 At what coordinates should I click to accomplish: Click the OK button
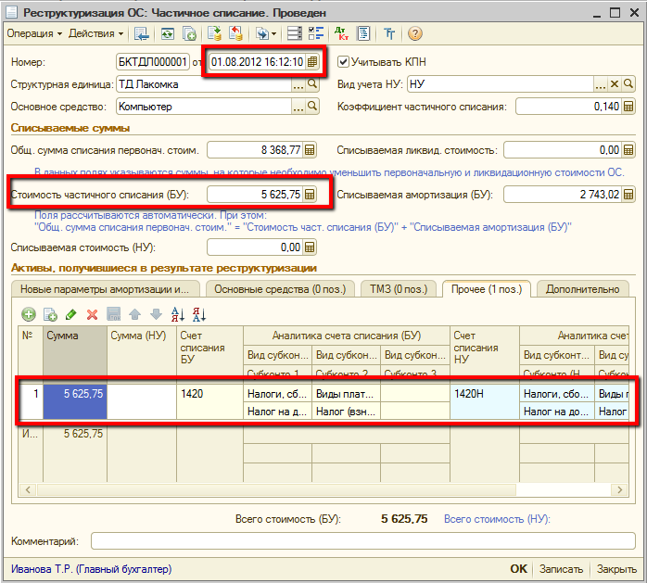tap(518, 569)
